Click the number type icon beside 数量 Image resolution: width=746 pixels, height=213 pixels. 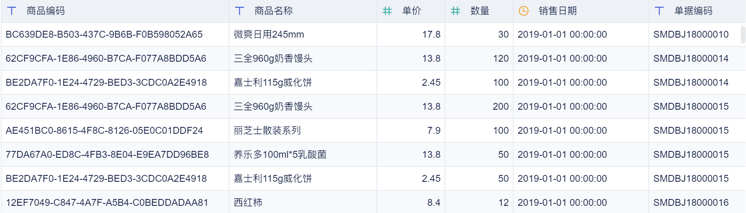tap(455, 11)
